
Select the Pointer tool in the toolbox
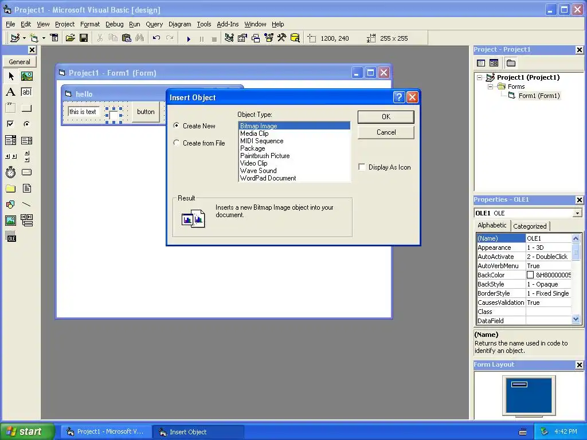(11, 76)
